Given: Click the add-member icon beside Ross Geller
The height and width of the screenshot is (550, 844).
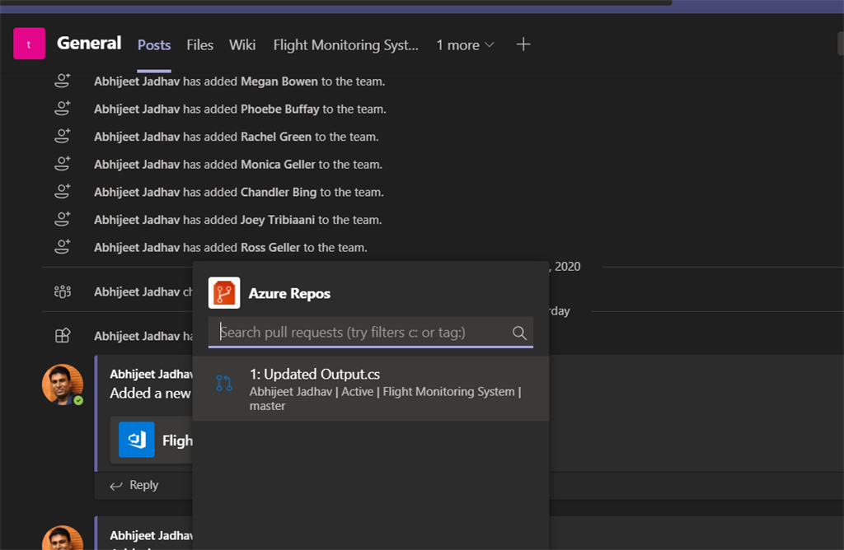Looking at the screenshot, I should point(62,247).
